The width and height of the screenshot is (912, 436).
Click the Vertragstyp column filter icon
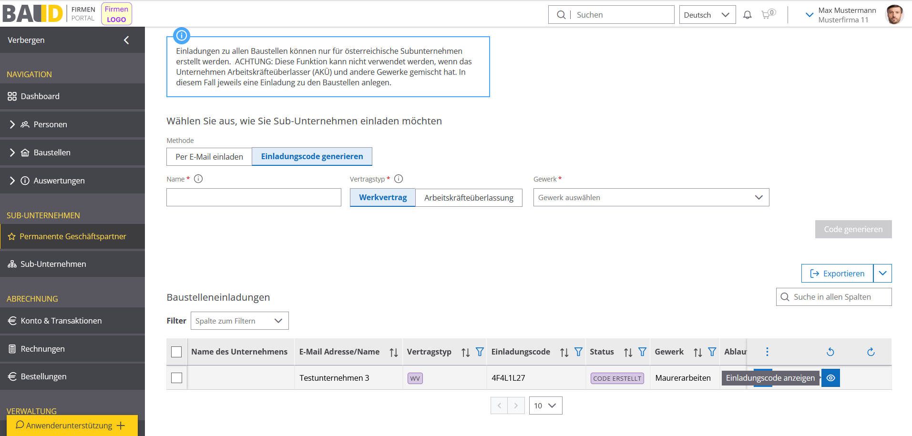[x=480, y=352]
